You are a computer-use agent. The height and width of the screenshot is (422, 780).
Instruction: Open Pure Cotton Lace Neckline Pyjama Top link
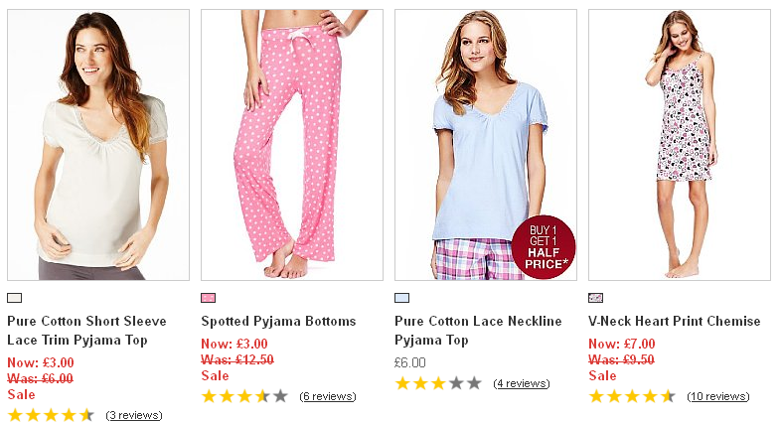pyautogui.click(x=478, y=331)
